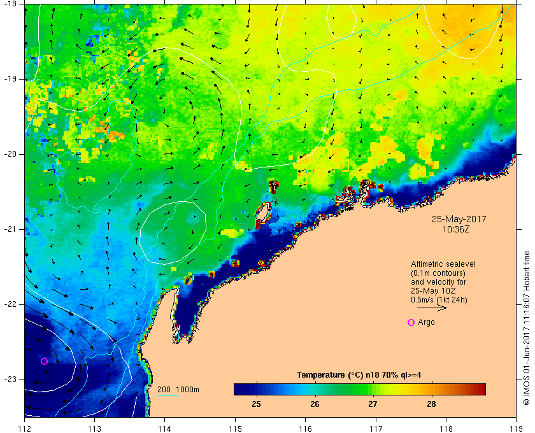The width and height of the screenshot is (535, 433).
Task: Click latitude axis label -23
Action: point(10,379)
